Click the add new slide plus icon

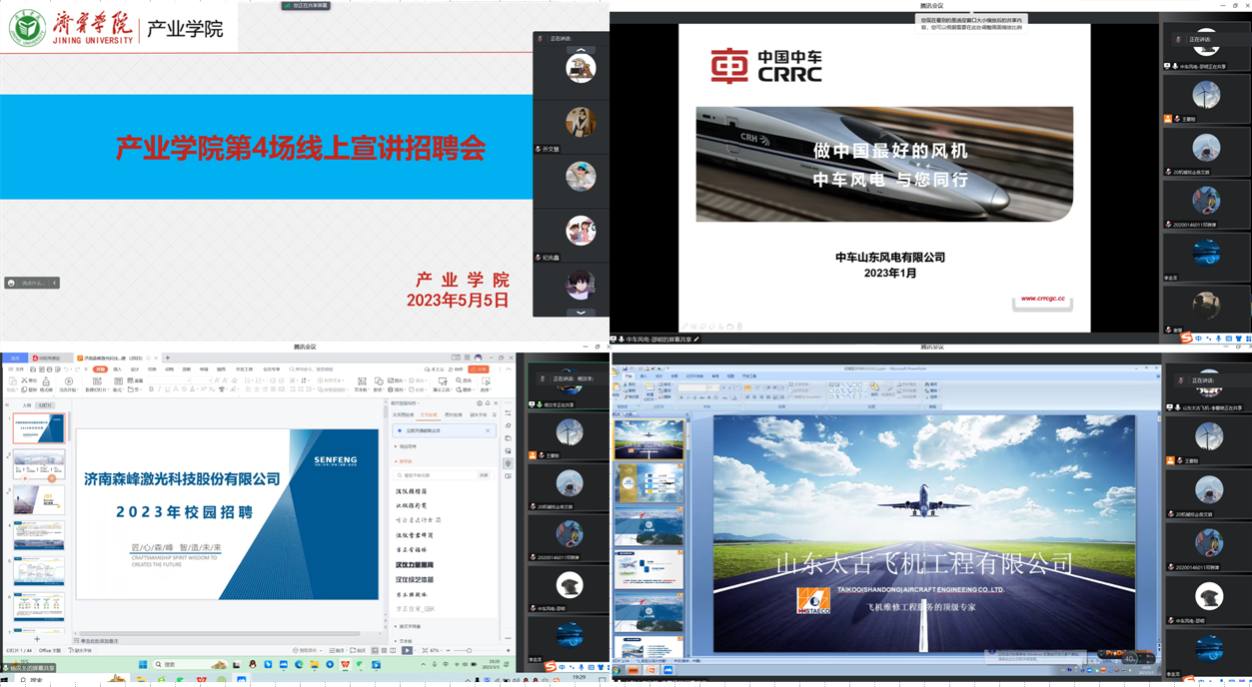[37, 638]
